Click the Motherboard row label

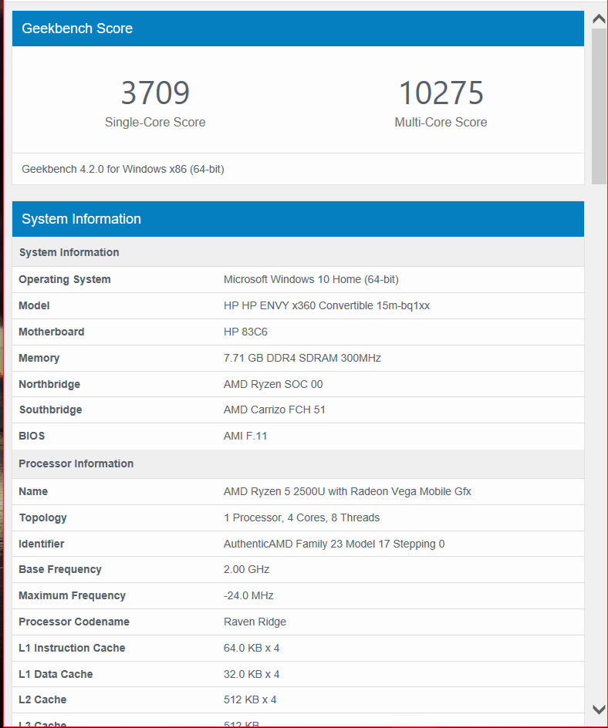tap(51, 332)
